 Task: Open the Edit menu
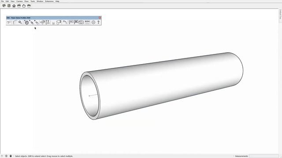pyautogui.click(x=7, y=1)
